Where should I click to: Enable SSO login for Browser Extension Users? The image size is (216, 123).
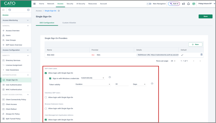tap(46, 109)
